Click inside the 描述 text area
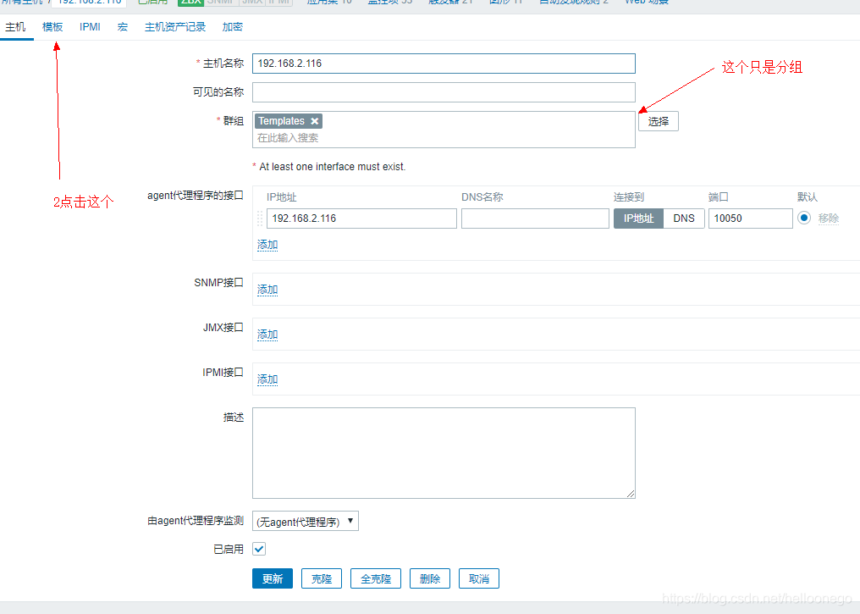 [x=444, y=453]
